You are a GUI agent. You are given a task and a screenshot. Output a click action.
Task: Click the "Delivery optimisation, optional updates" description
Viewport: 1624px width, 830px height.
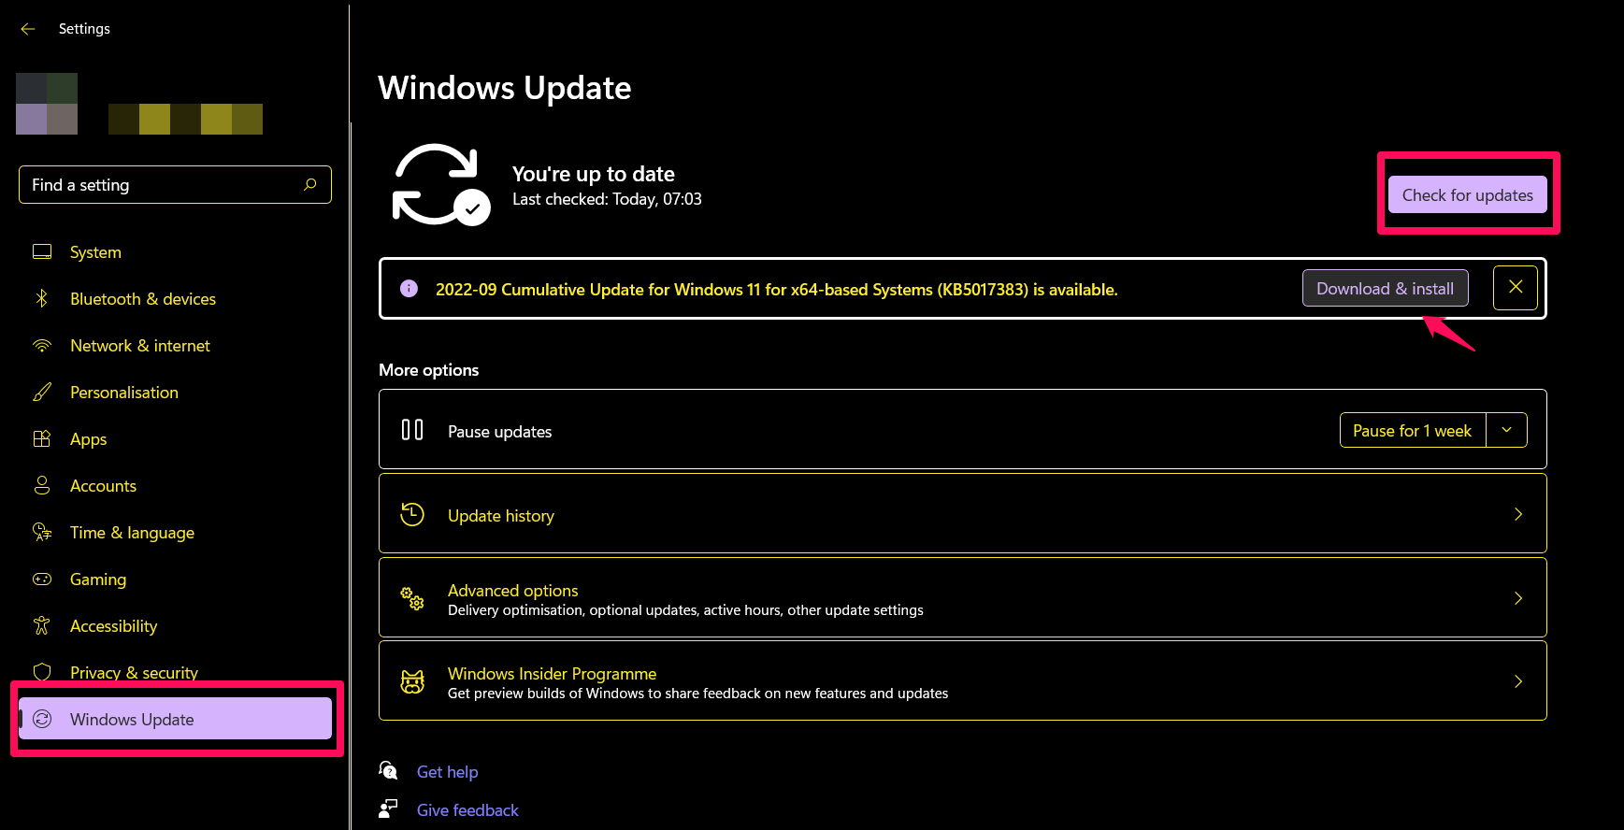click(685, 609)
